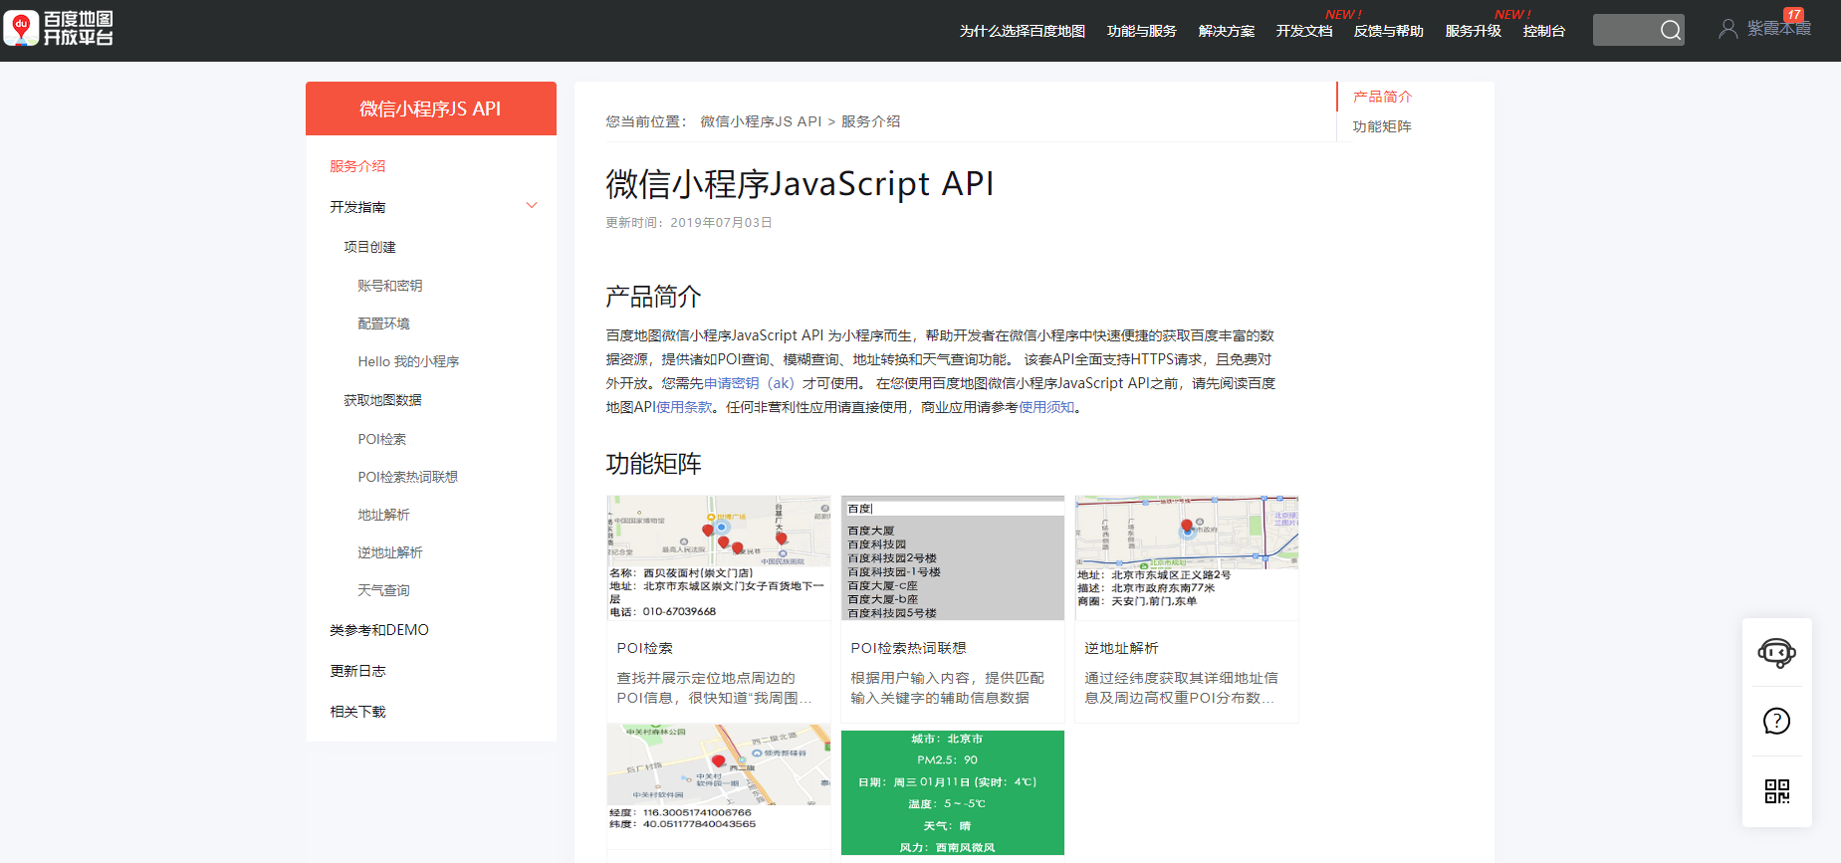Select 开发指南 in sidebar
Screen dimensions: 1841x863
click(x=357, y=207)
